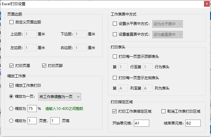Click the 上边距 input field

point(31,34)
